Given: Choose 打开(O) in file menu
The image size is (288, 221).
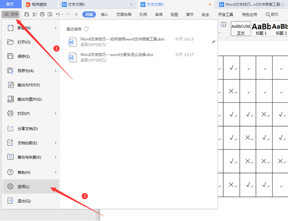Looking at the screenshot, I should [31, 42].
